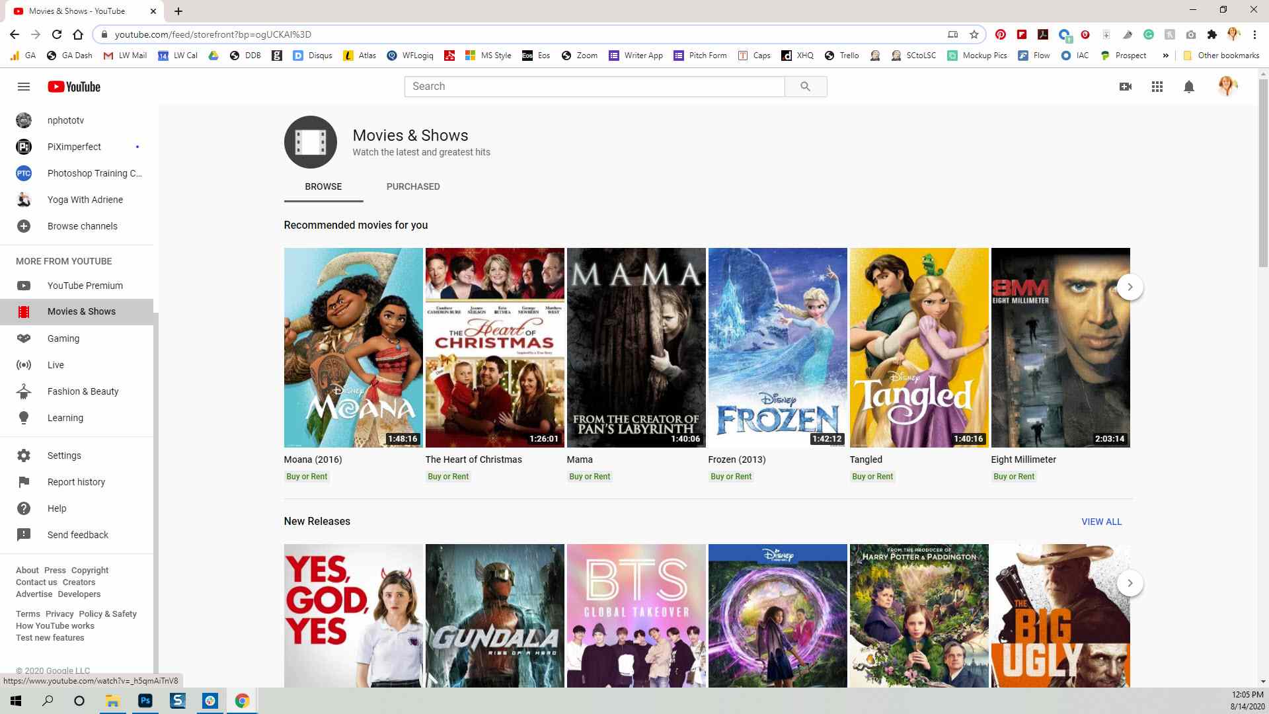Select the BROWSE tab
Image resolution: width=1269 pixels, height=714 pixels.
(x=323, y=186)
